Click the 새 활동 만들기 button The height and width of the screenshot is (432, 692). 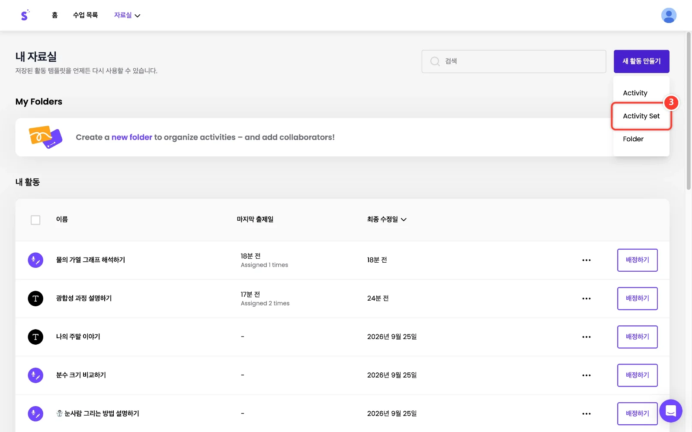pyautogui.click(x=641, y=61)
